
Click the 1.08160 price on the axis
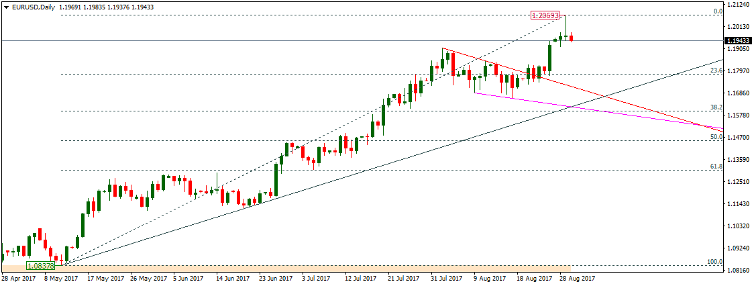pyautogui.click(x=738, y=270)
